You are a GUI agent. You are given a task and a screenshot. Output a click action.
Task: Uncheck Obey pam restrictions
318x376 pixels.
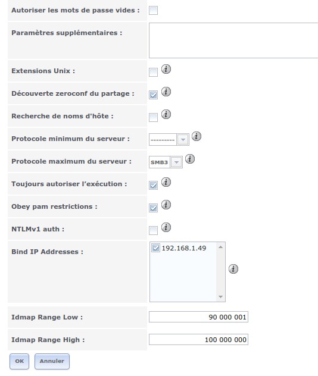tap(154, 208)
